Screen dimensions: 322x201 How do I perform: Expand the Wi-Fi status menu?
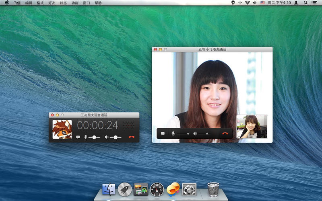[247, 3]
